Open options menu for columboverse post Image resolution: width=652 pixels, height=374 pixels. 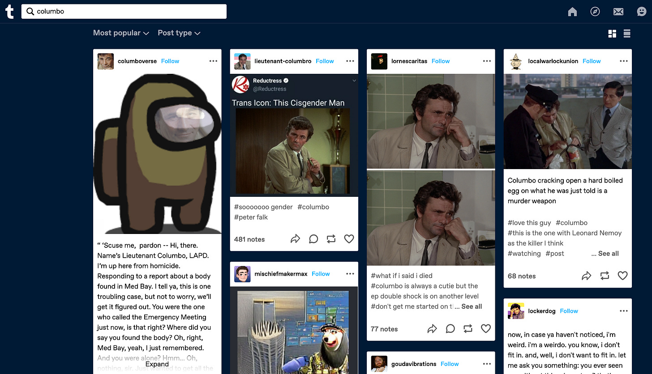tap(213, 61)
